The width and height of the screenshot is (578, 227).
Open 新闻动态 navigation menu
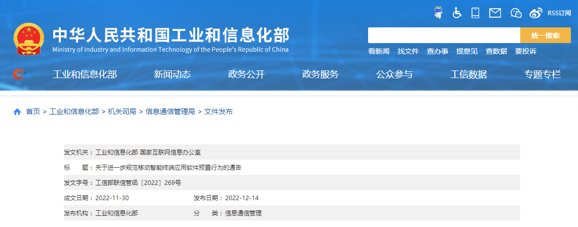pyautogui.click(x=172, y=74)
